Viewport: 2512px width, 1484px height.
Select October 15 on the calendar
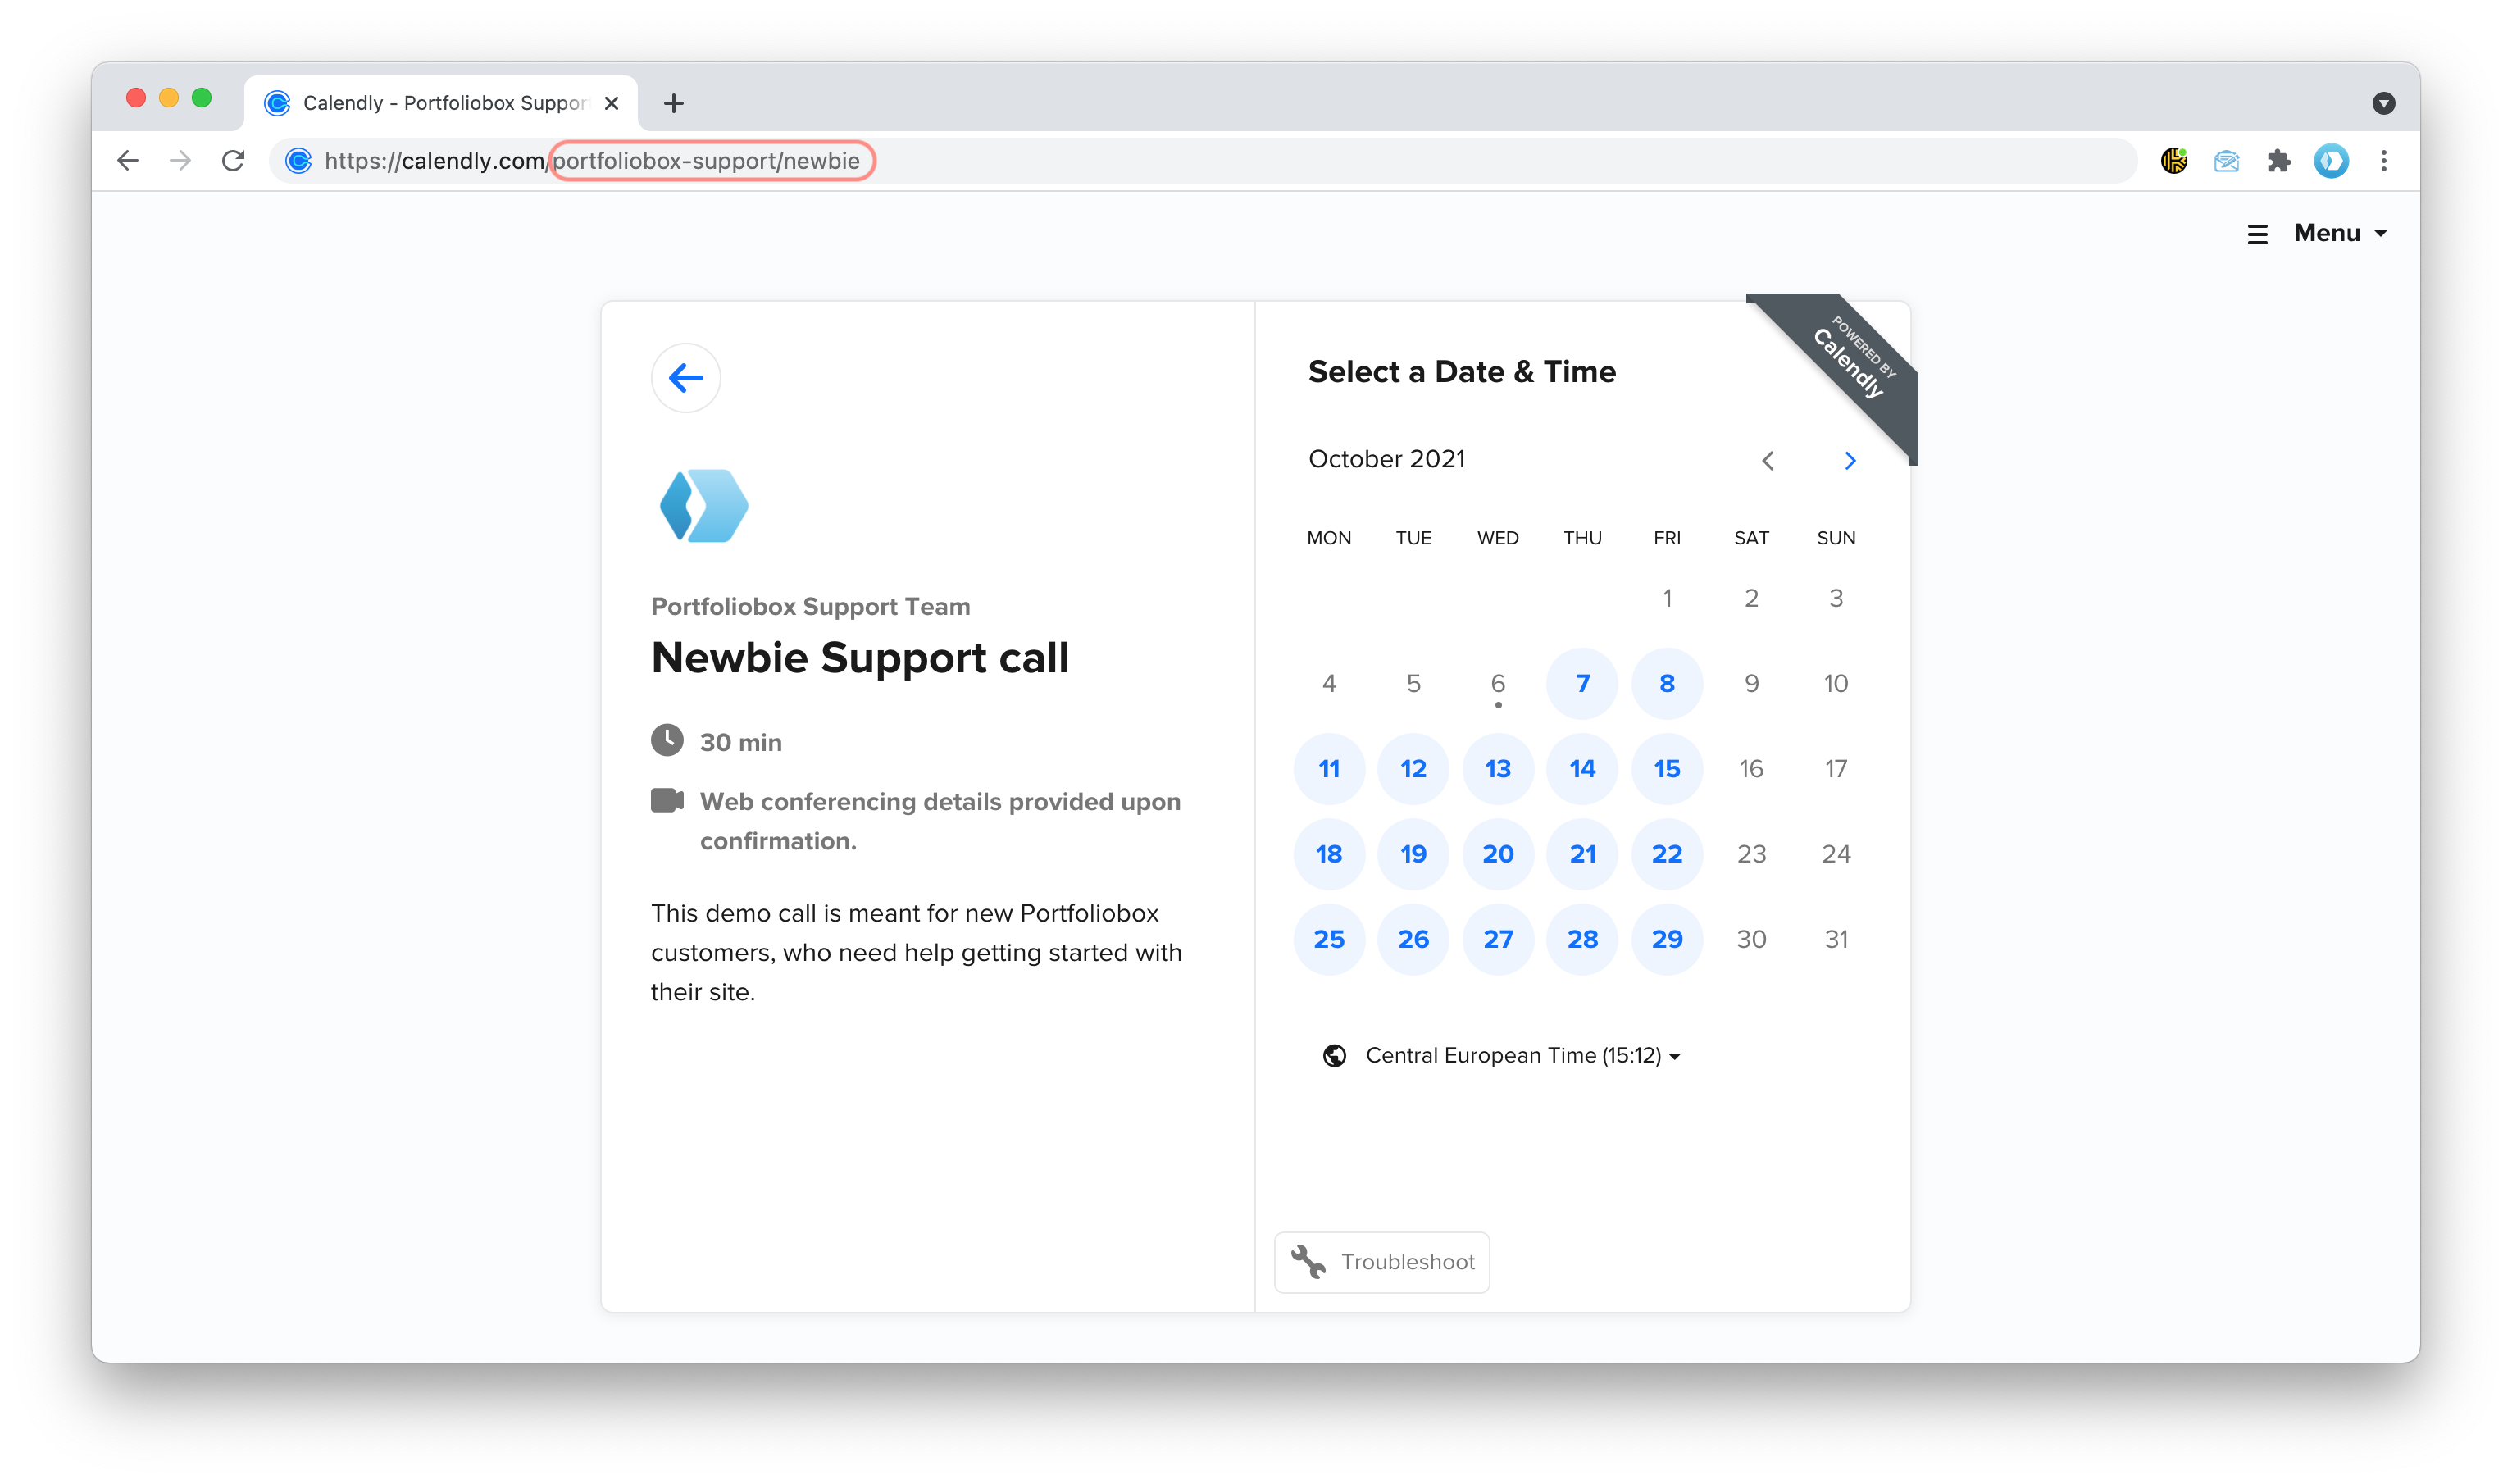(x=1666, y=768)
